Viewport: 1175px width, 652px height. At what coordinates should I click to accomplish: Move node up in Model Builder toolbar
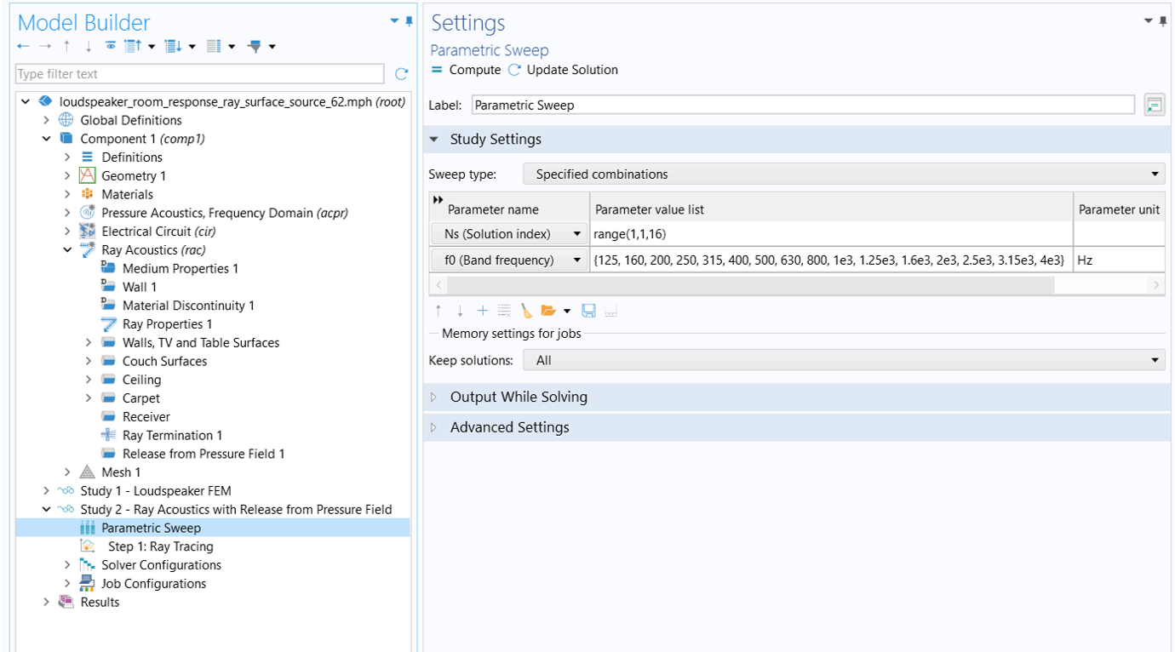click(x=66, y=47)
